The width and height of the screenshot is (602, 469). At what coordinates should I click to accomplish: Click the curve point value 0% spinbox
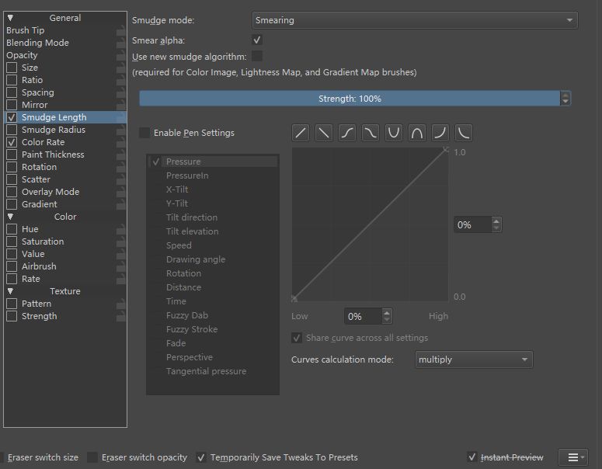(478, 224)
